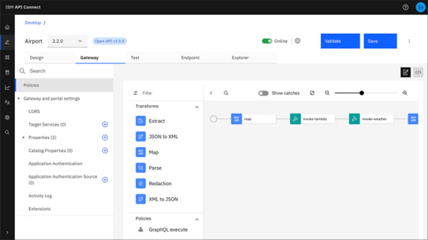Open the help question mark icon
Viewport: 428px width, 240px height.
coord(405,8)
